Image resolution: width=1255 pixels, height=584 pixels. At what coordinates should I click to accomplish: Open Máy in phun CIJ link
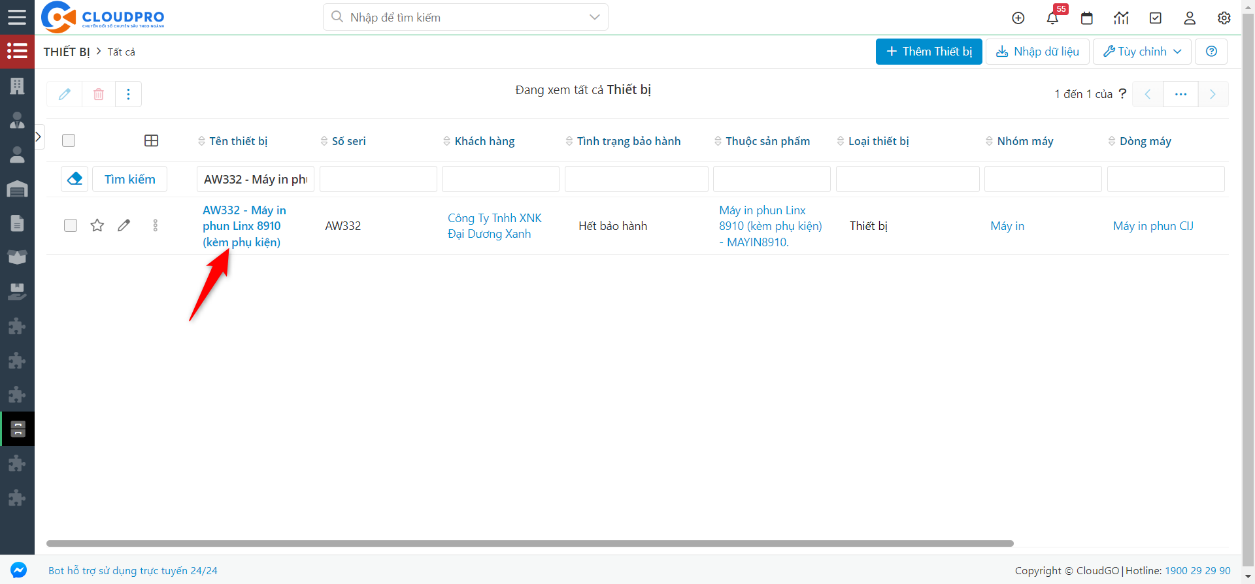(x=1154, y=226)
